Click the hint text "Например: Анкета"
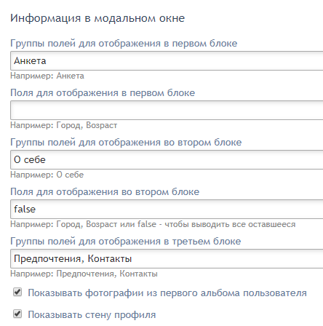Image resolution: width=323 pixels, height=326 pixels. [x=47, y=76]
